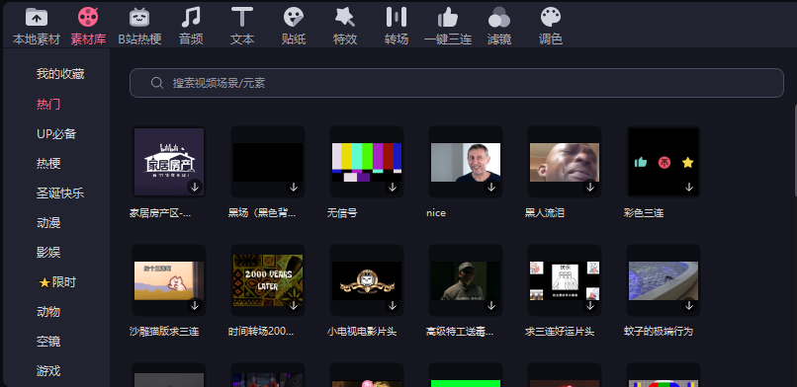
Task: Download the 沙雕猫版求三连 clip
Action: [195, 305]
